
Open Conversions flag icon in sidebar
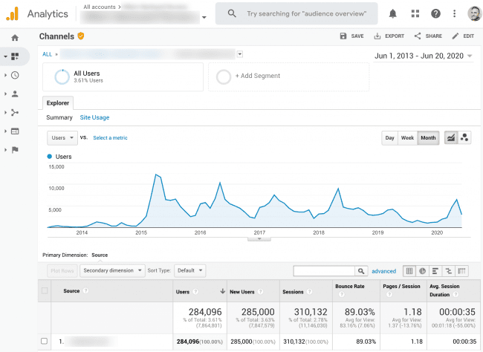[x=15, y=149]
